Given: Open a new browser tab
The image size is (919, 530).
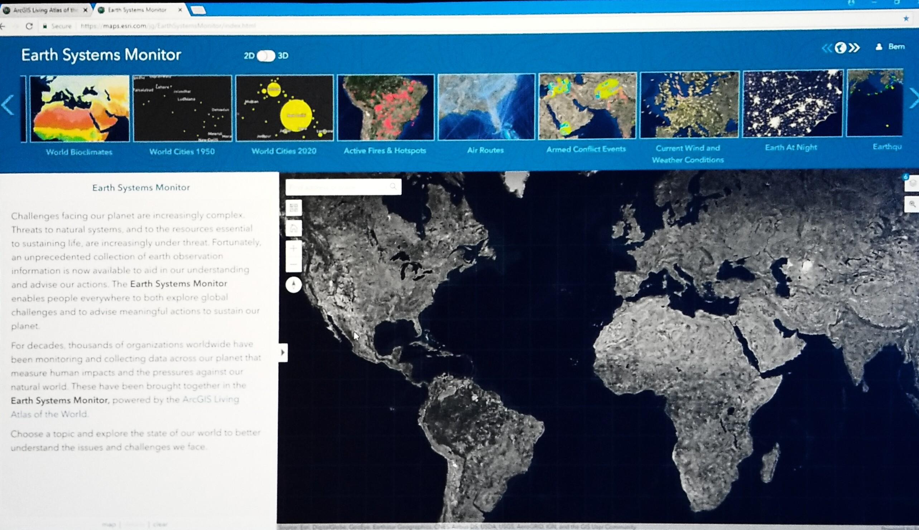Looking at the screenshot, I should pos(198,10).
